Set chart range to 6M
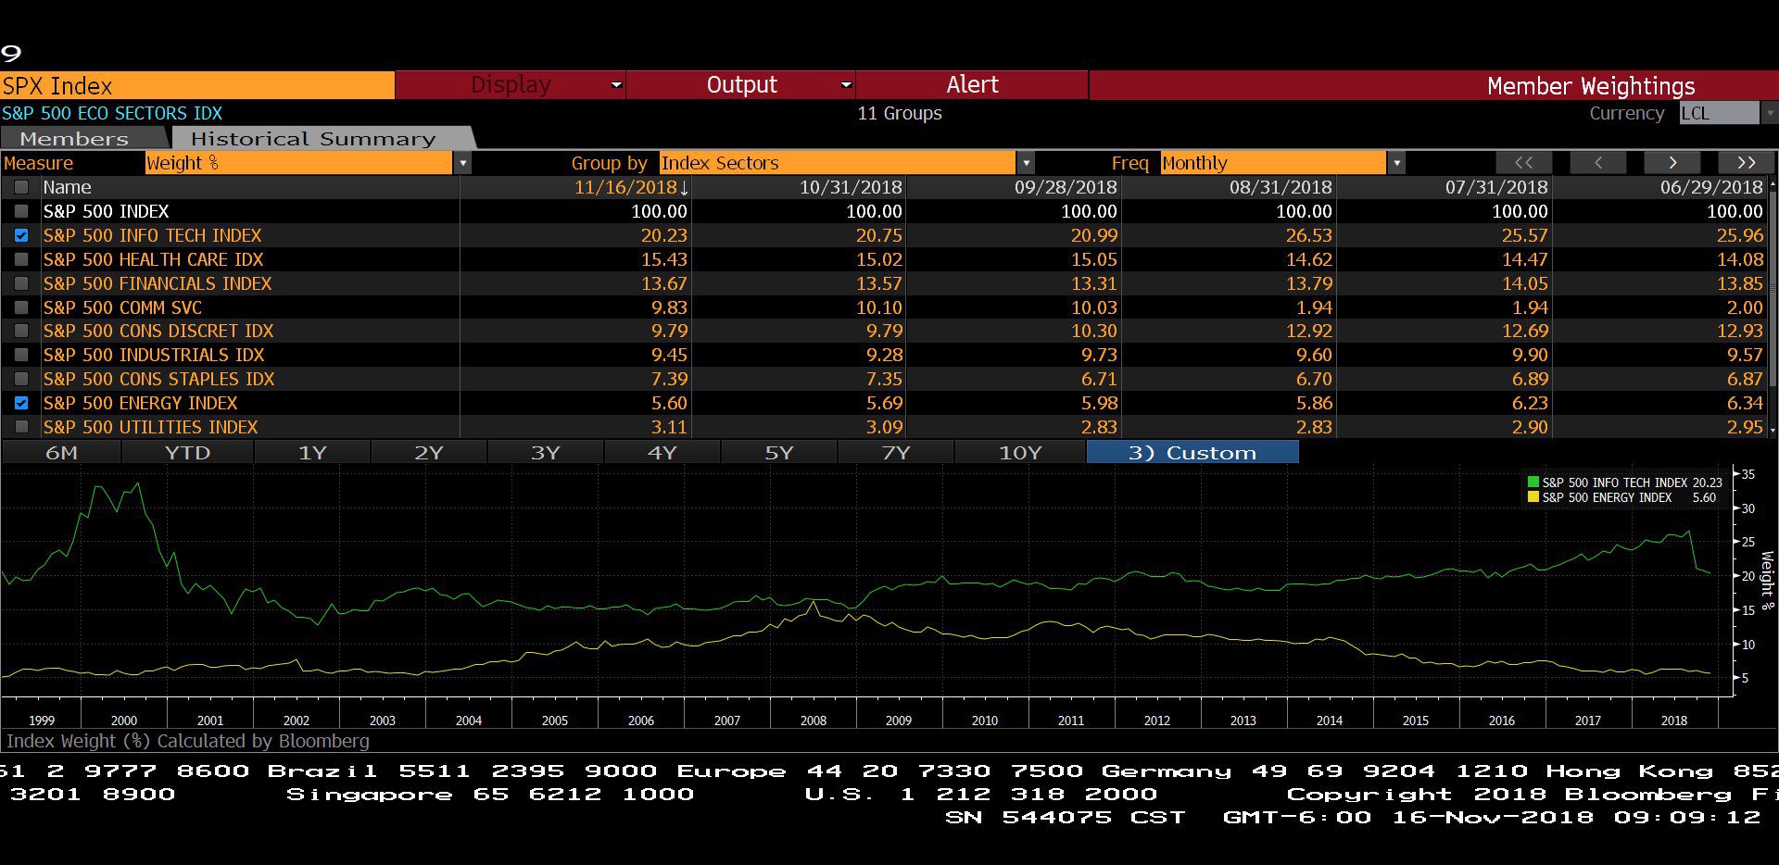The height and width of the screenshot is (865, 1779). coord(61,453)
